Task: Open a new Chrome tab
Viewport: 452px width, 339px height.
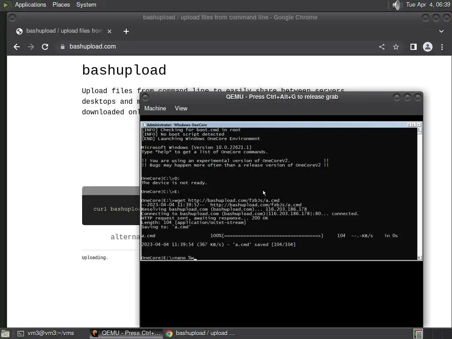Action: tap(126, 31)
